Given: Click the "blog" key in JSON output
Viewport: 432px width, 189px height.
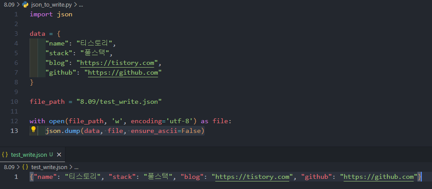Looking at the screenshot, I should [x=192, y=177].
